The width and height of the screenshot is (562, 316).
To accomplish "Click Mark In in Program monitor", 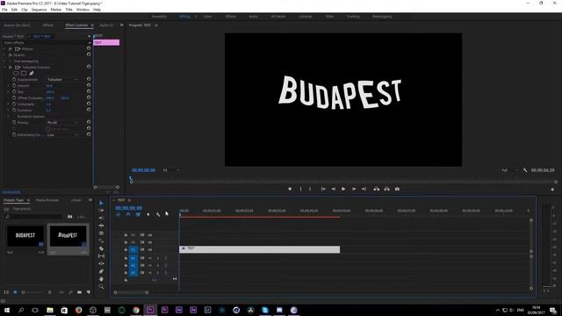I will (300, 189).
